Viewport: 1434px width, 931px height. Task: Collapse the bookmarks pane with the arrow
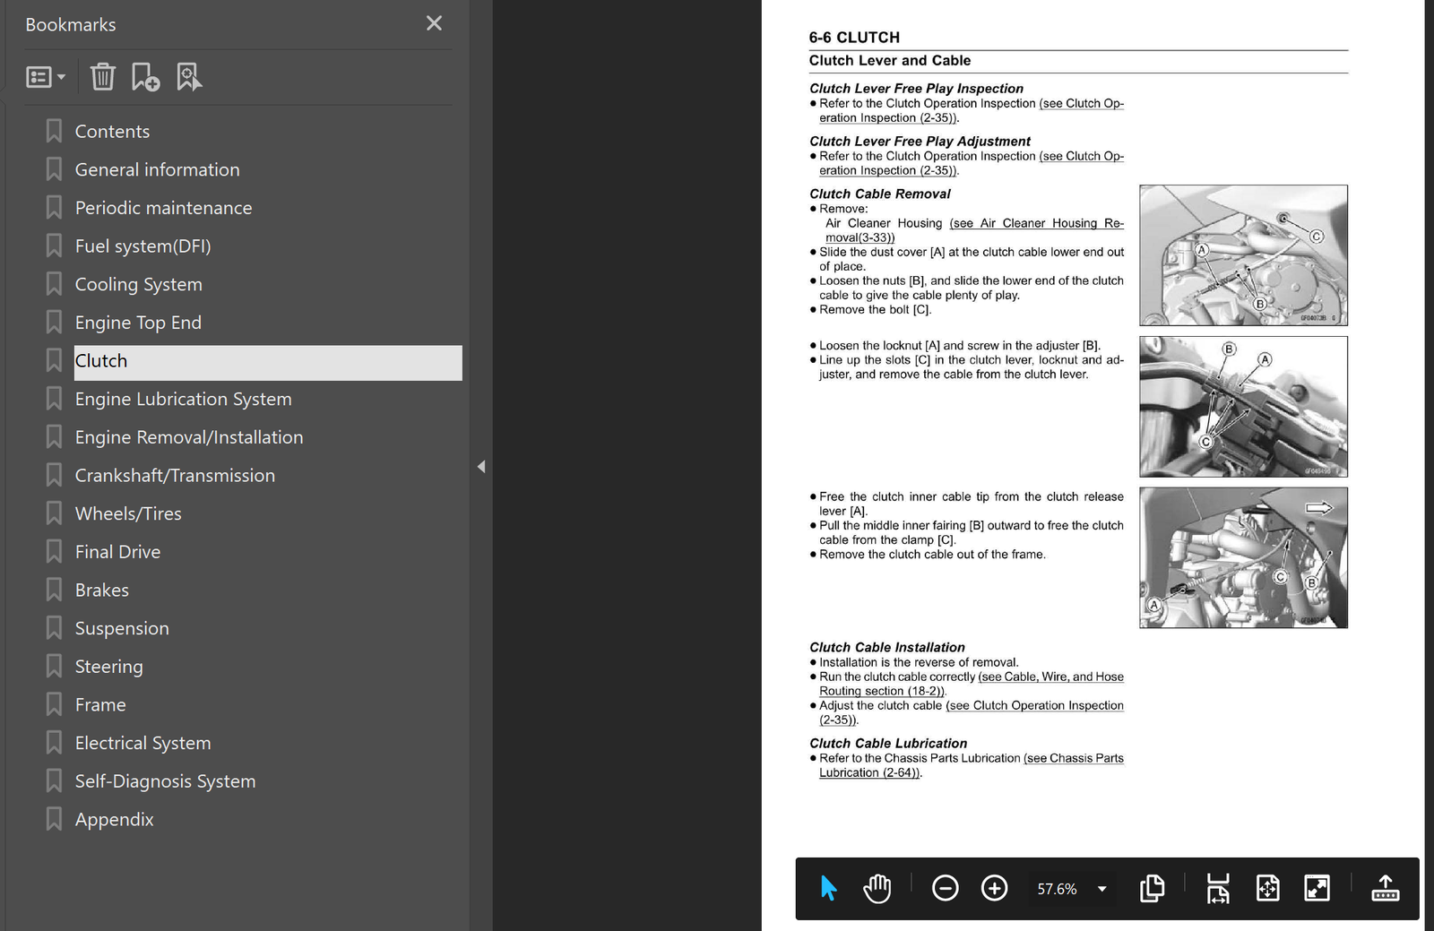481,466
